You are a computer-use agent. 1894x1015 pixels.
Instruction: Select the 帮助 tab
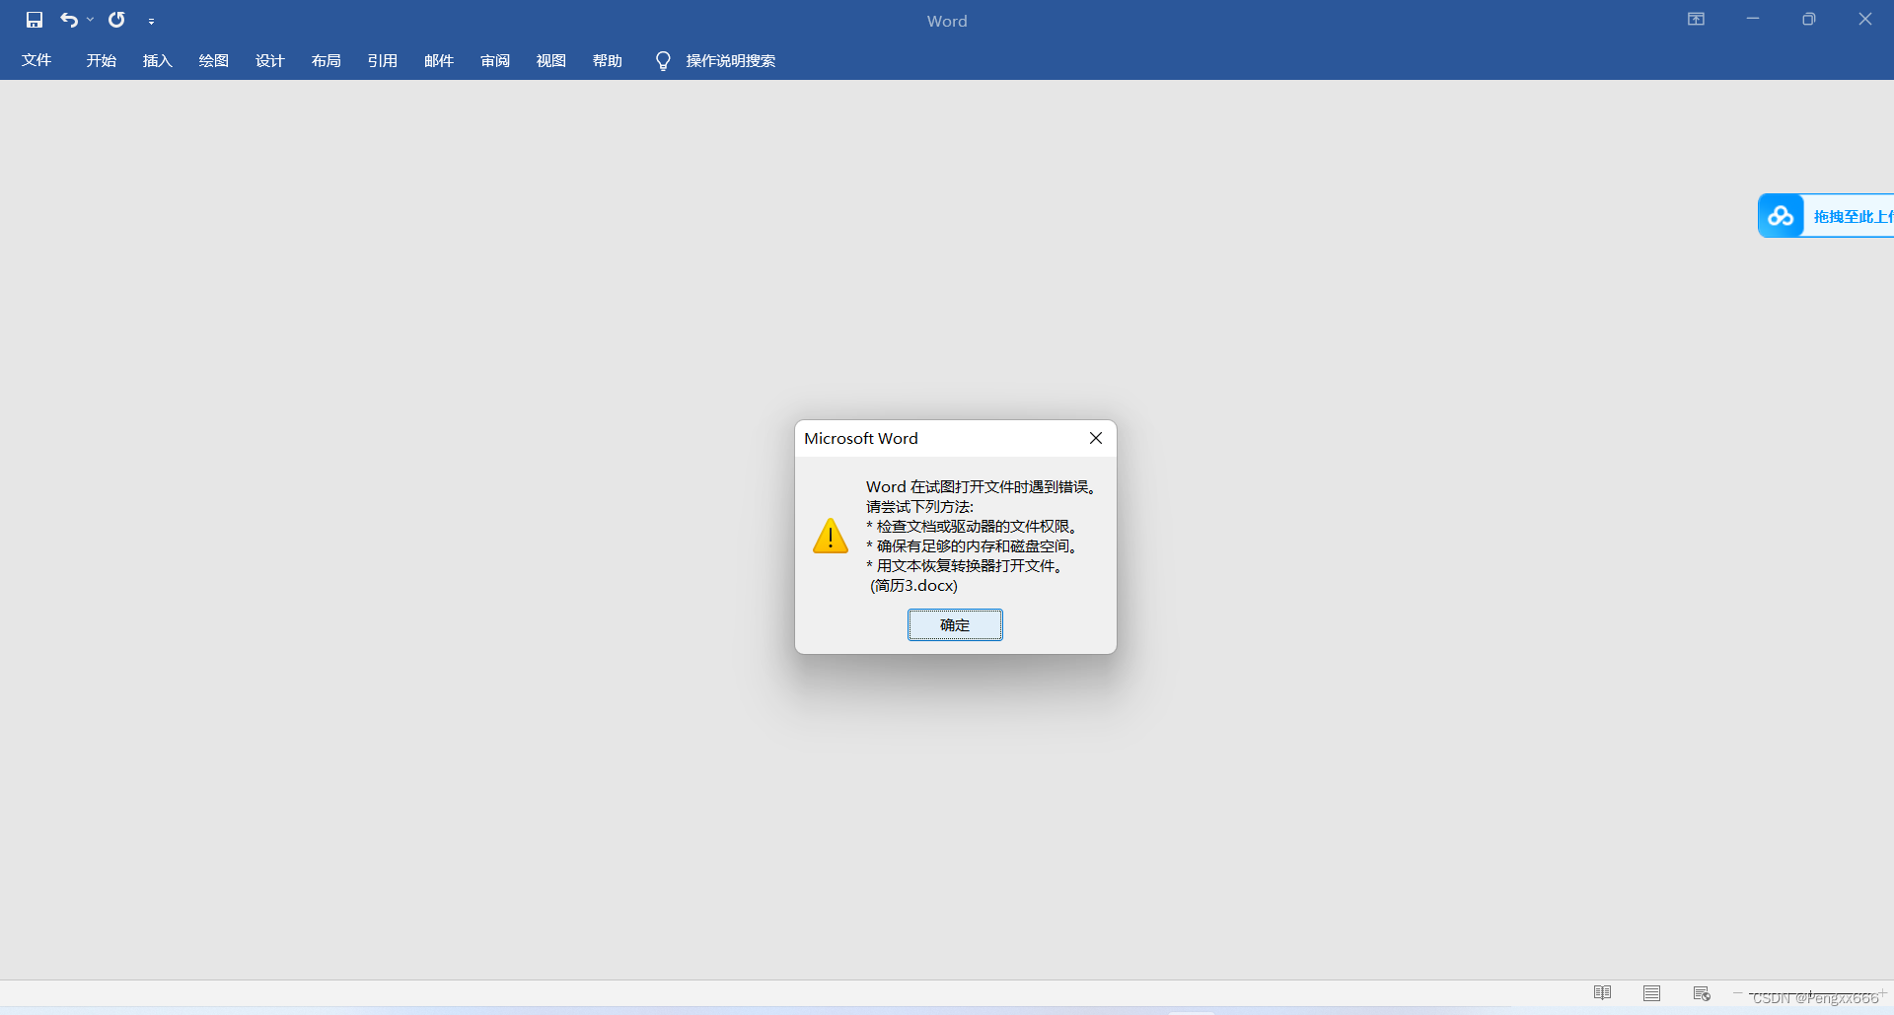tap(608, 60)
